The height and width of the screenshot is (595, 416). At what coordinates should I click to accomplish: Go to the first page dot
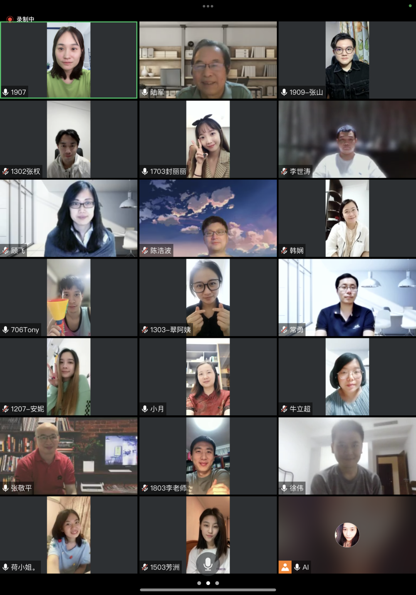199,583
